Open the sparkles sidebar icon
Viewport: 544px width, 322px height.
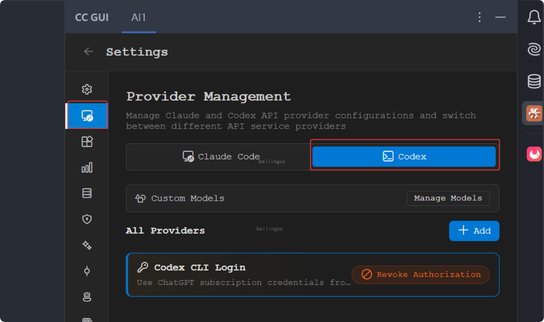pyautogui.click(x=87, y=245)
